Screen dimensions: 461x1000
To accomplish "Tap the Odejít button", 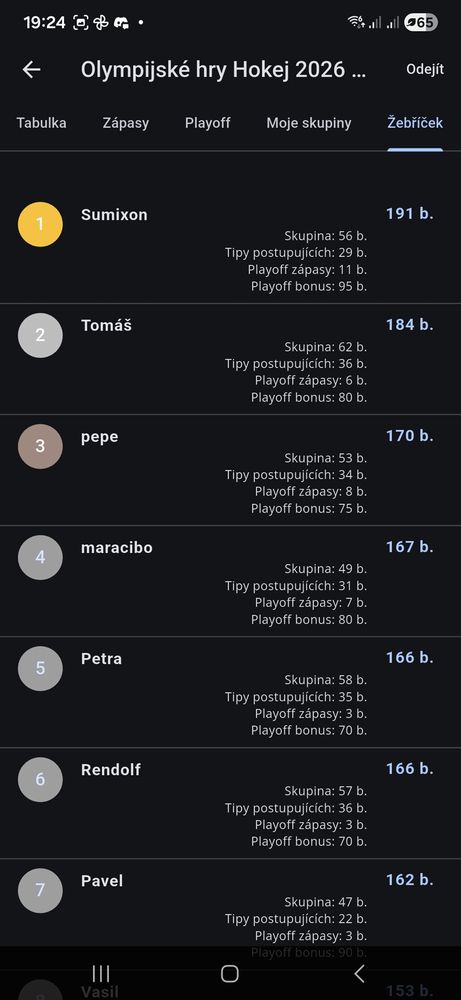I will pos(424,69).
